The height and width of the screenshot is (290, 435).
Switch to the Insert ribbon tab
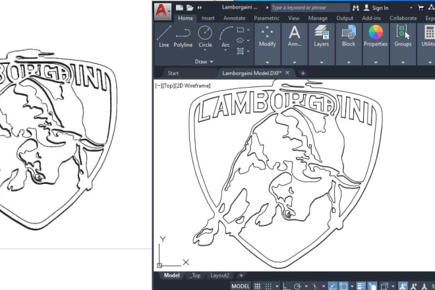(x=208, y=18)
